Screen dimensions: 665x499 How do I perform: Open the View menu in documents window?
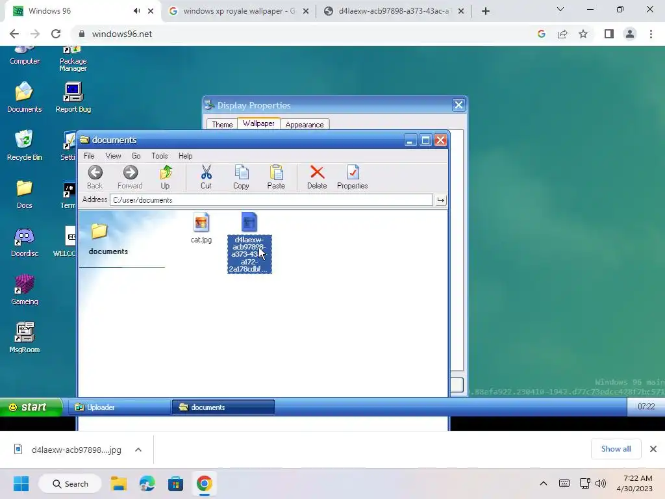[x=113, y=156]
